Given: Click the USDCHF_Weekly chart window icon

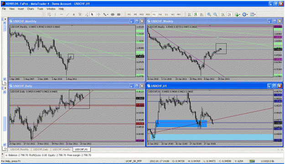Looking at the screenshot, I should (149, 21).
